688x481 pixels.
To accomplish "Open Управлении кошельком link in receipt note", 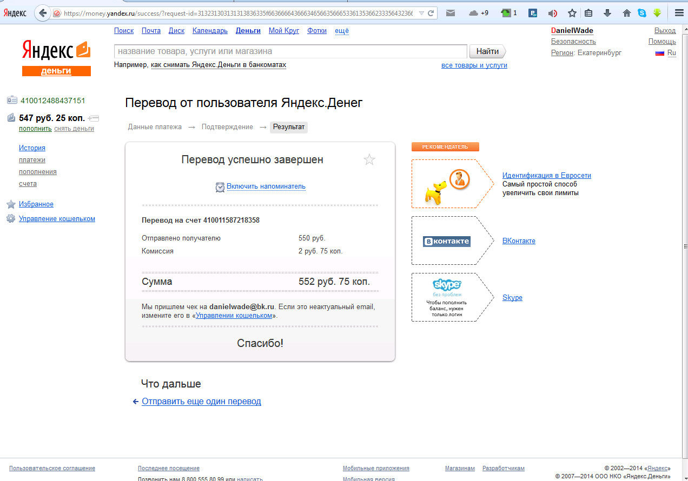I will click(x=234, y=315).
